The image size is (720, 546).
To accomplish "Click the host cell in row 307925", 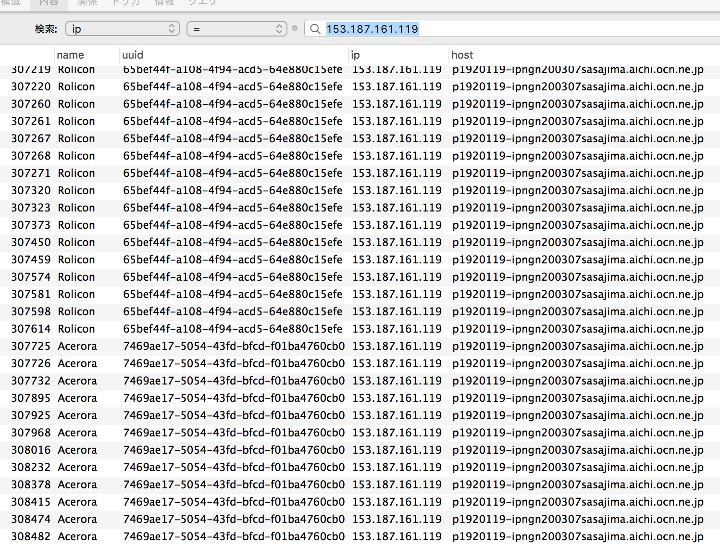I will [x=578, y=415].
